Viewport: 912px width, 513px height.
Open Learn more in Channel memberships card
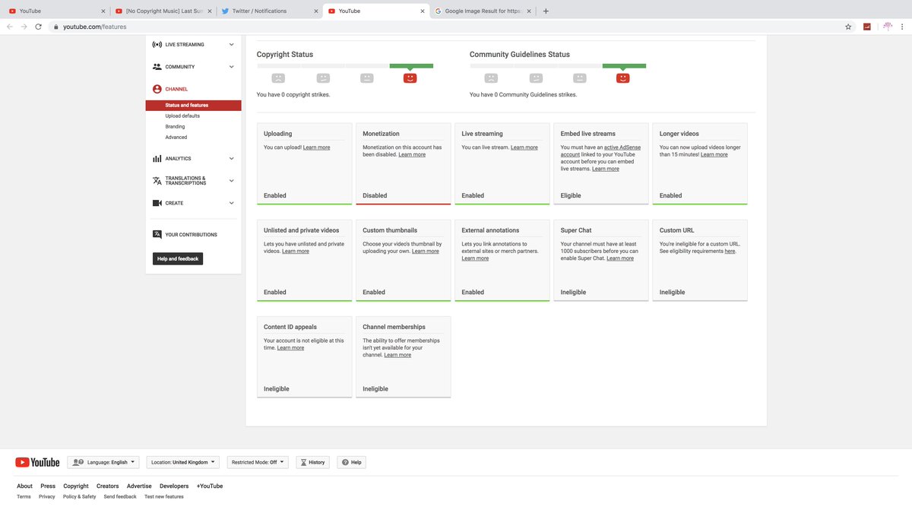tap(397, 355)
